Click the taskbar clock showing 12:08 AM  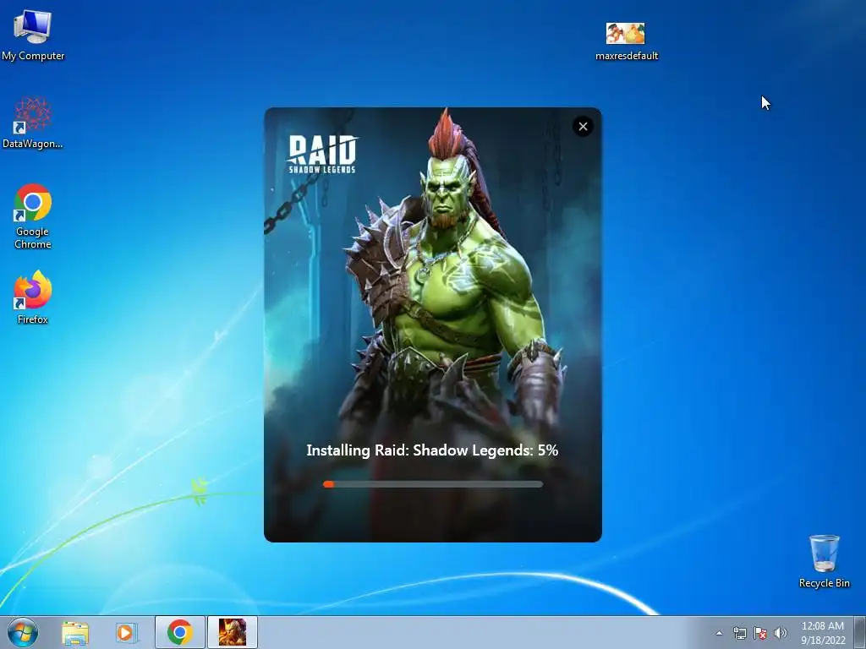point(823,633)
